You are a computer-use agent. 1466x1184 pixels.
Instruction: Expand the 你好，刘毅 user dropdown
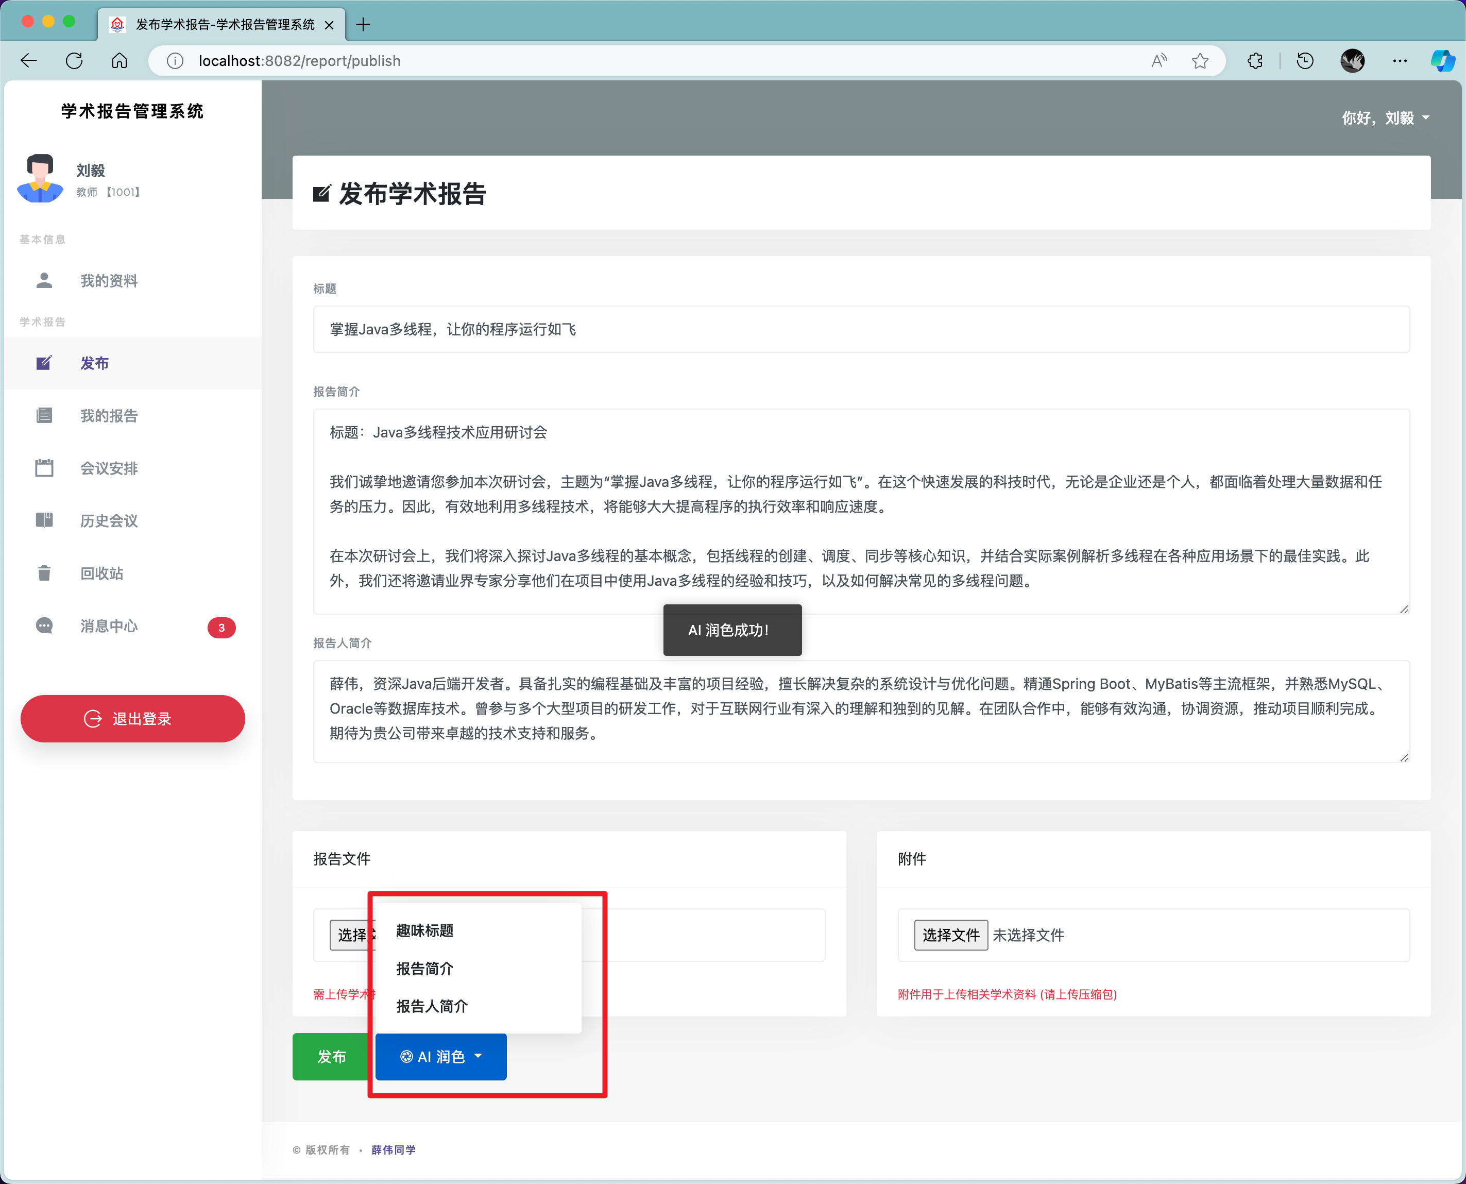[1385, 118]
